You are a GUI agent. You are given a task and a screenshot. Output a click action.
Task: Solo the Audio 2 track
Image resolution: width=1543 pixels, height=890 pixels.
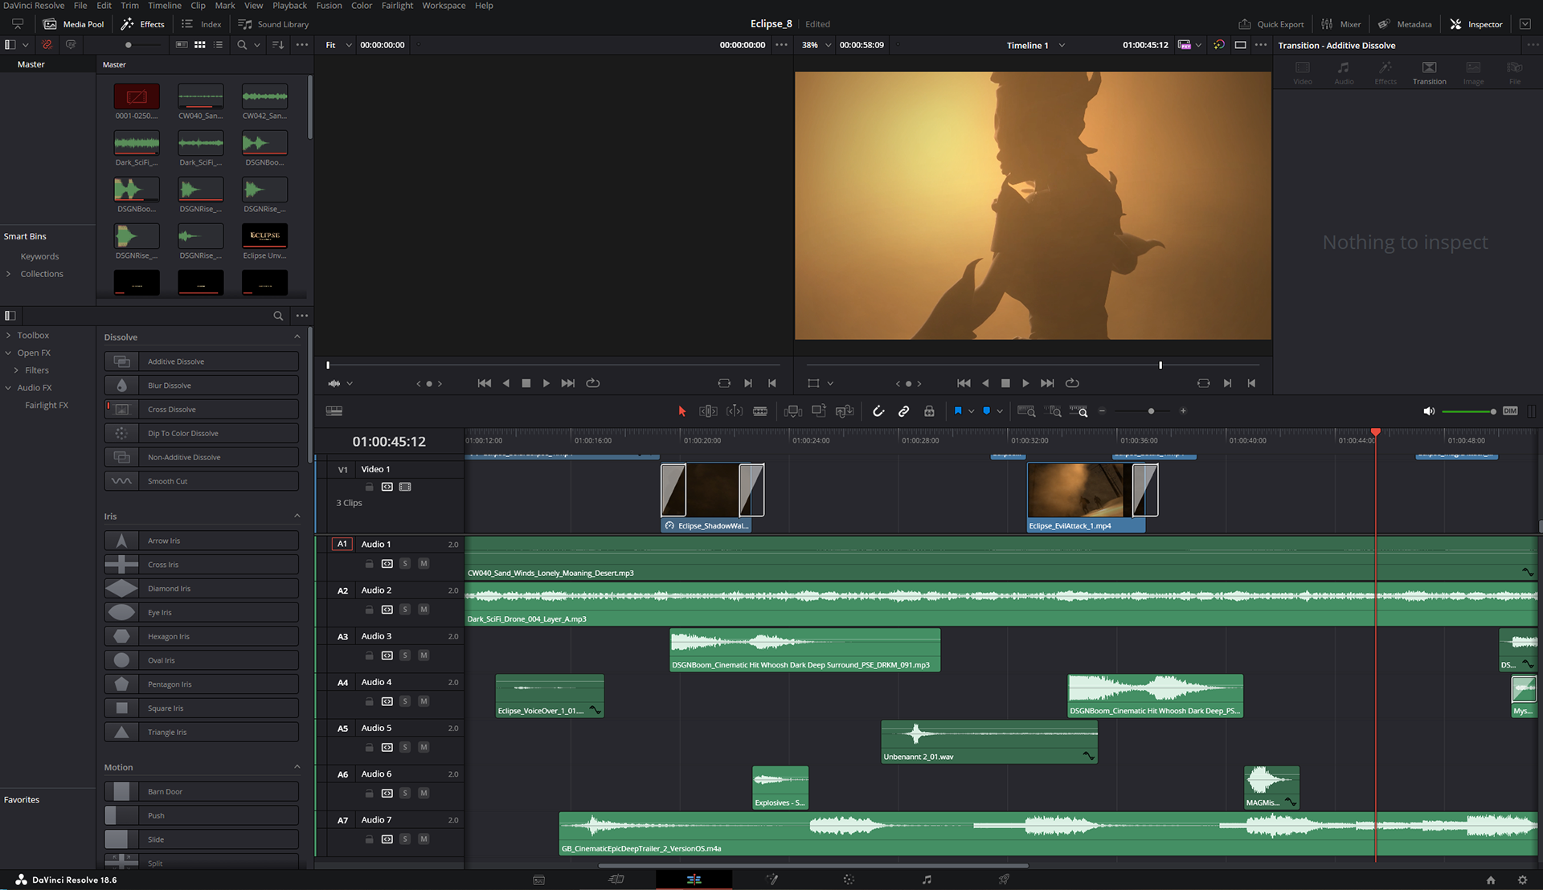point(405,610)
